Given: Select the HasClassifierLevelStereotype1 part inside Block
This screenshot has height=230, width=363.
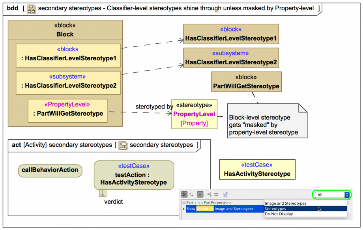Looking at the screenshot, I should click(x=68, y=56).
